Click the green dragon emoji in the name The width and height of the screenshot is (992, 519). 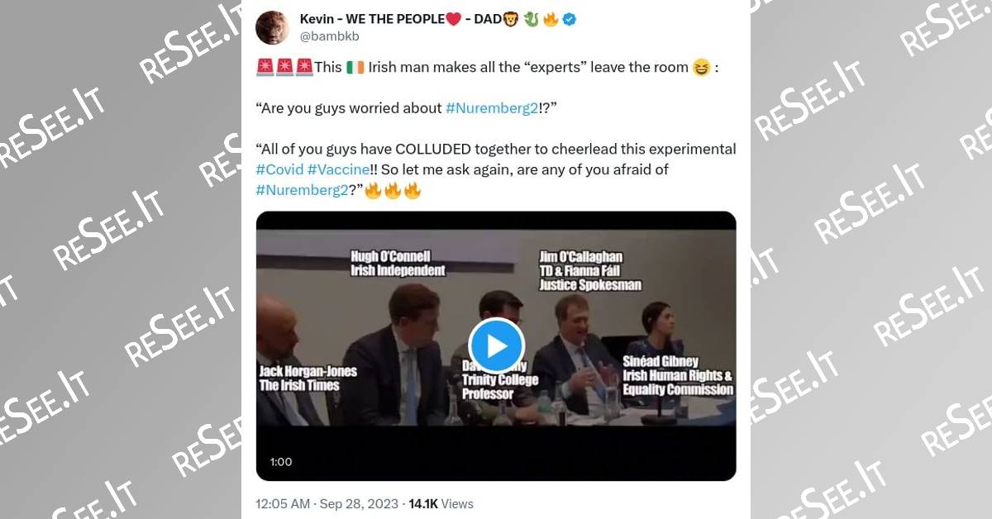532,19
